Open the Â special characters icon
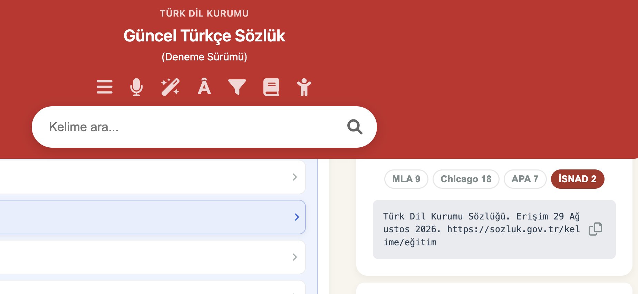 coord(204,86)
